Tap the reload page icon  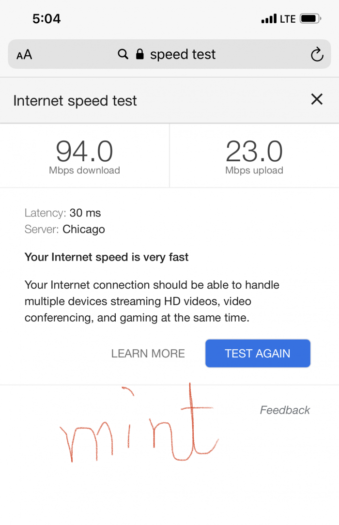317,54
